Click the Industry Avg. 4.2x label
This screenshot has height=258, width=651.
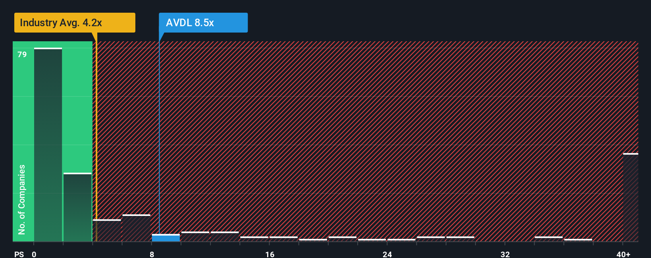click(75, 23)
